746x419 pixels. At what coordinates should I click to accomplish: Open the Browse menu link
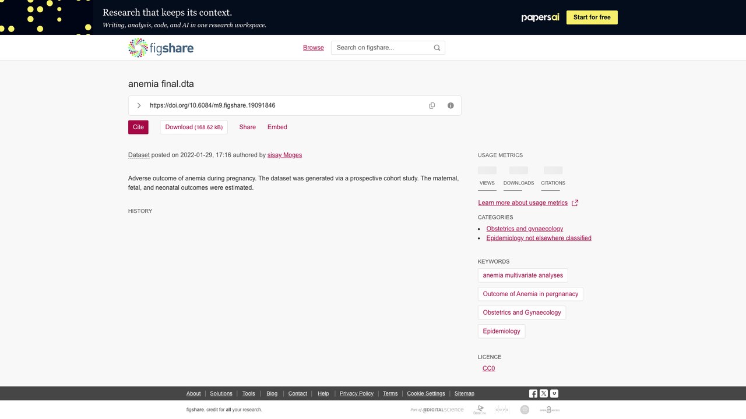coord(314,48)
